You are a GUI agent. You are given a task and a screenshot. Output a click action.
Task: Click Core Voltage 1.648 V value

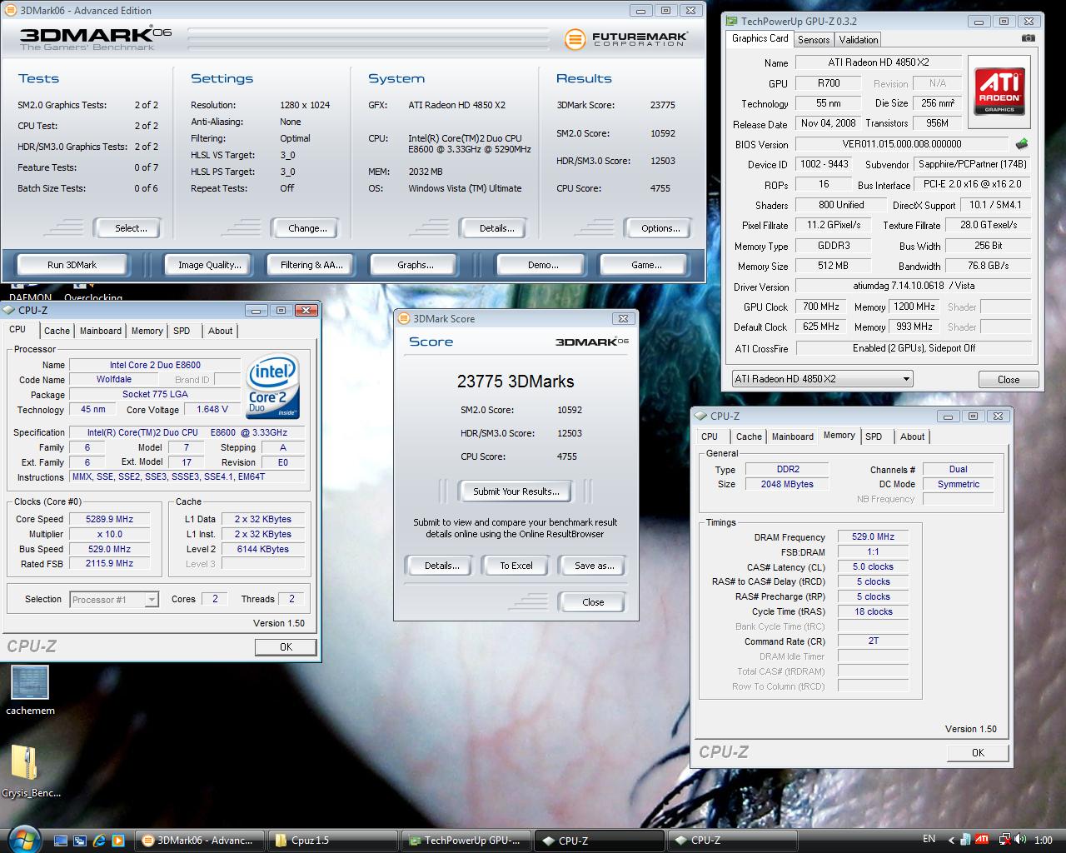212,410
